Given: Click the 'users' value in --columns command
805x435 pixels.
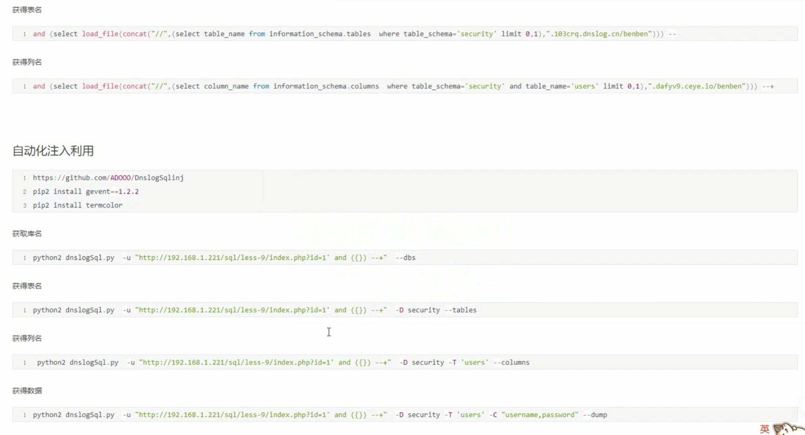Looking at the screenshot, I should pos(474,362).
